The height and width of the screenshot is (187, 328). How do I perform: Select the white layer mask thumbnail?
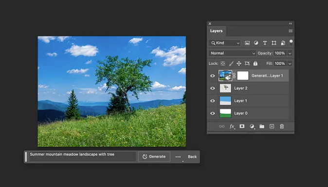click(x=243, y=76)
